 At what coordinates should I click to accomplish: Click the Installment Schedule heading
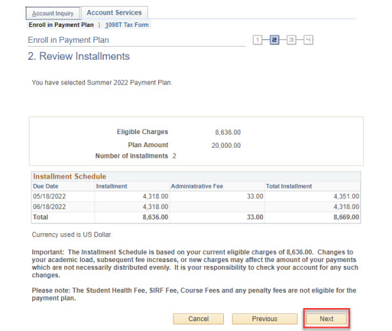pyautogui.click(x=70, y=177)
